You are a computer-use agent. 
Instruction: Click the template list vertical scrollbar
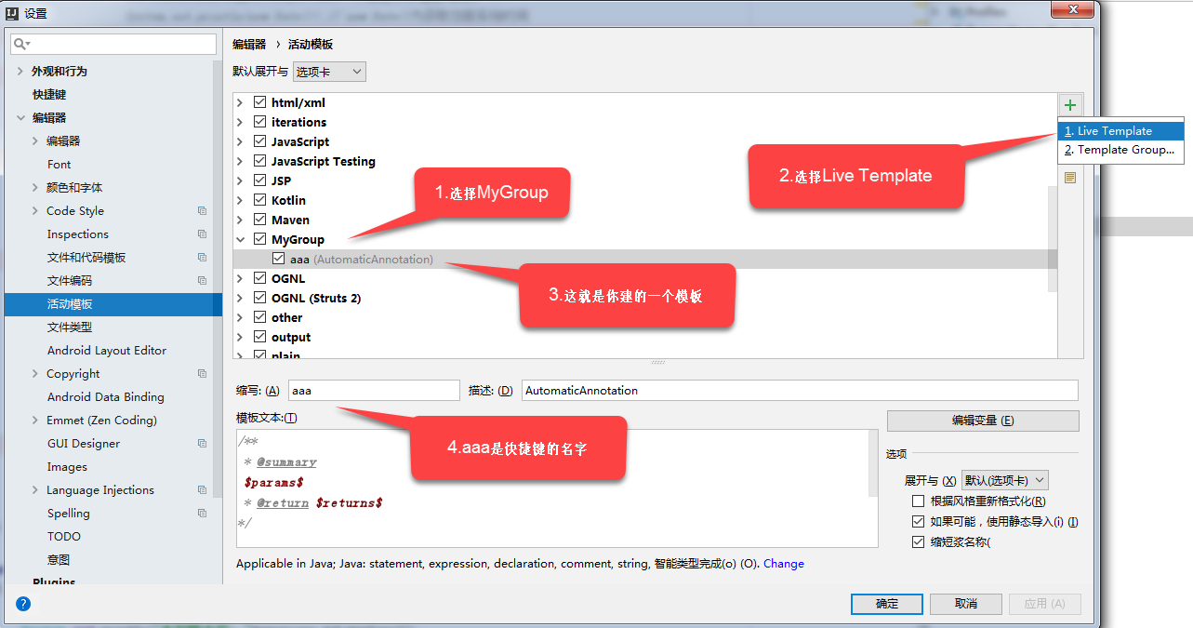tap(1053, 237)
